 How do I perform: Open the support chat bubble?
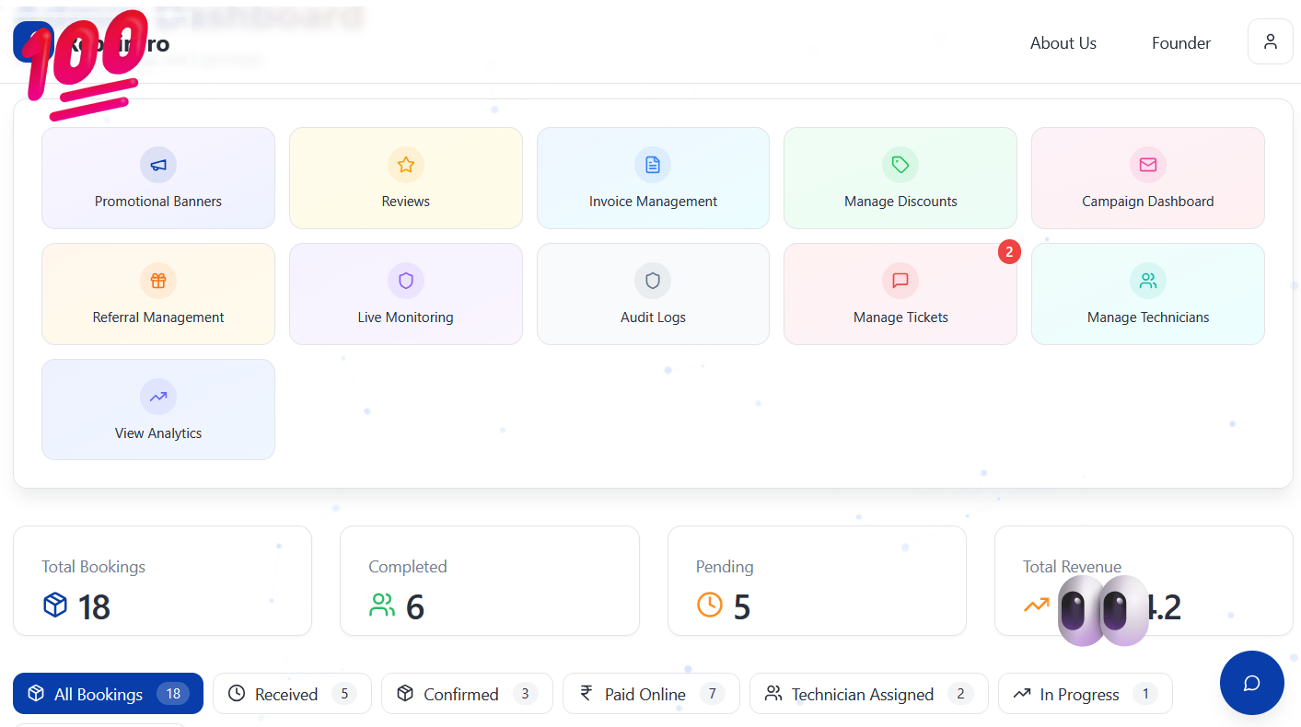point(1251,683)
